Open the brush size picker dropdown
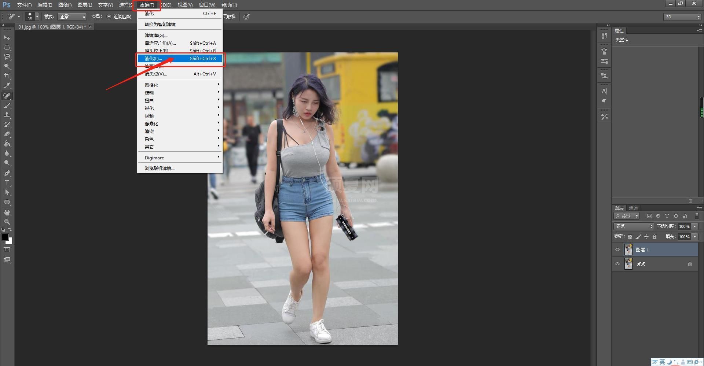This screenshot has width=704, height=366. click(37, 16)
